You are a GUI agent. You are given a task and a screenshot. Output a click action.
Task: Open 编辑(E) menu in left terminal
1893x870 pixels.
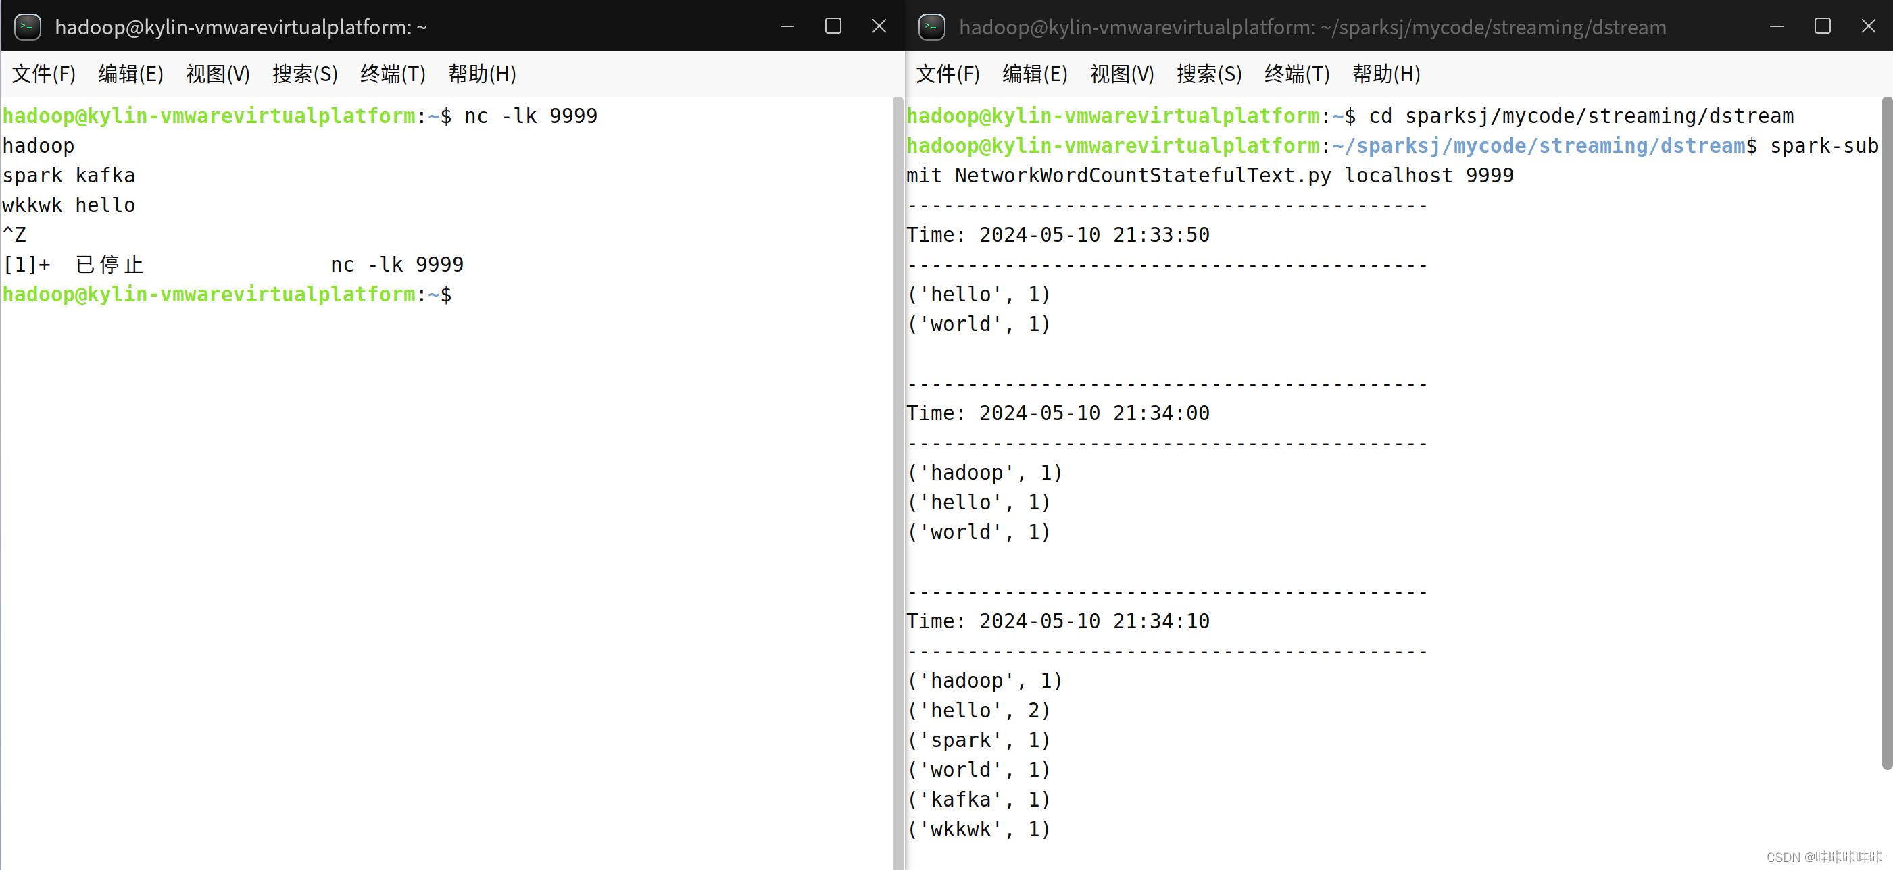[131, 74]
